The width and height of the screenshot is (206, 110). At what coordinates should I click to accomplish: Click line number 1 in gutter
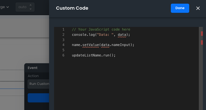click(x=63, y=30)
